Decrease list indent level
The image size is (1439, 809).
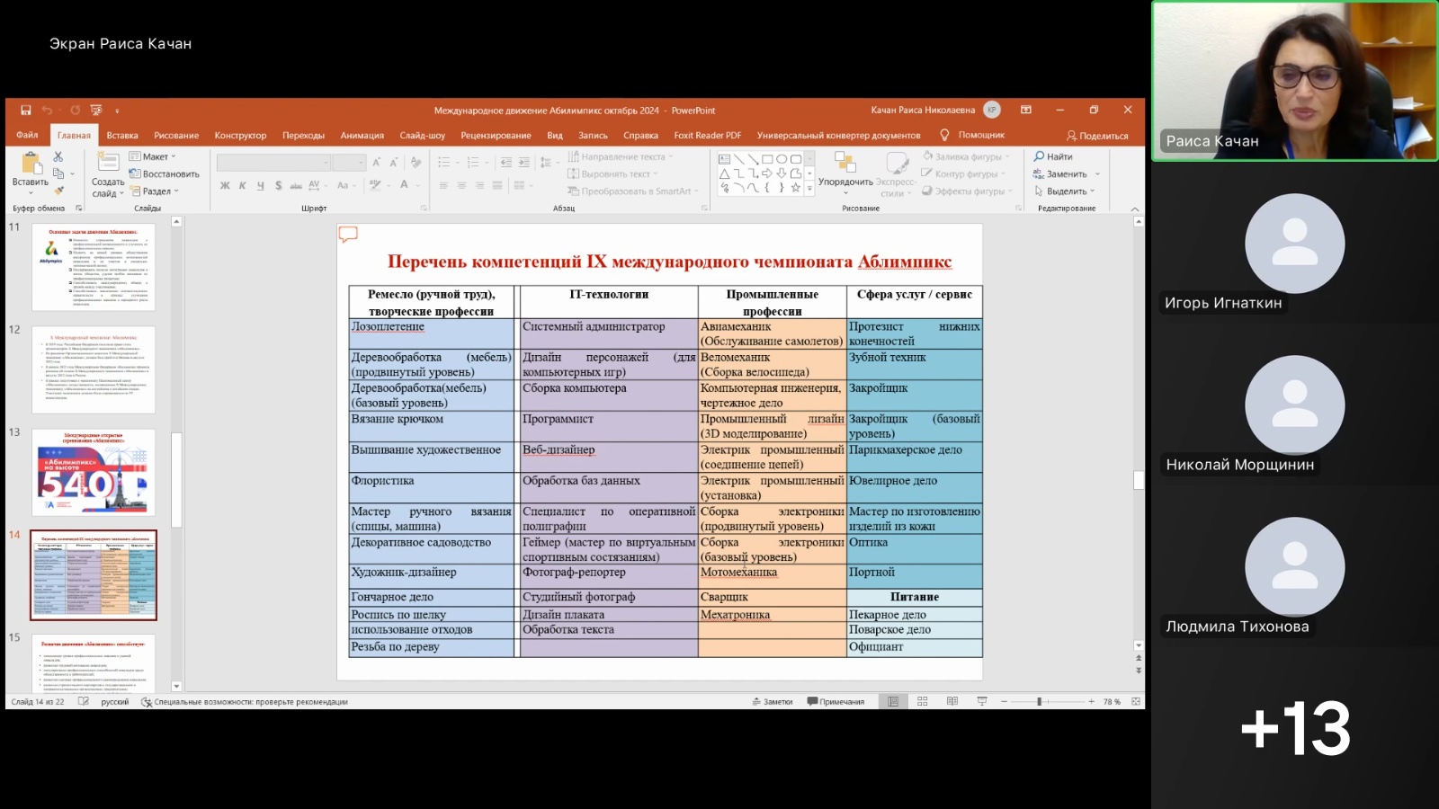click(x=505, y=162)
